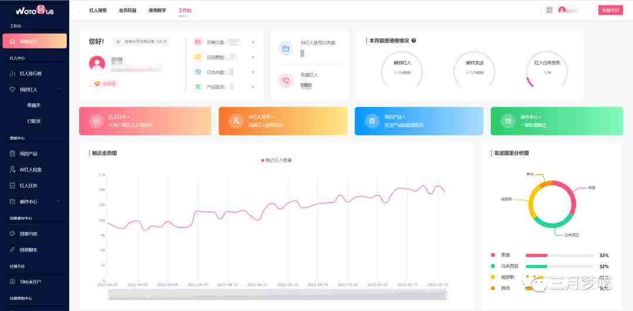Click the task icon beside 红人任务 in the sidebar
Screen dimensions: 633x311
[x=12, y=186]
